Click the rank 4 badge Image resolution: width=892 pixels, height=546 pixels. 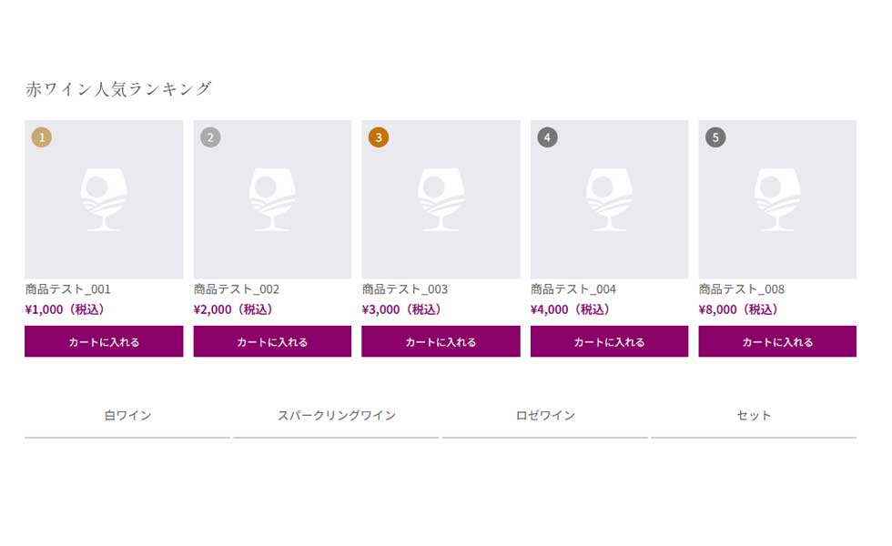(x=547, y=136)
